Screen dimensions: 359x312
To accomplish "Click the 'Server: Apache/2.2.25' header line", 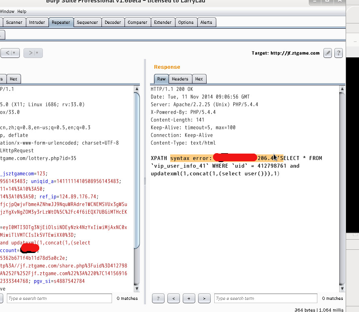I will (x=204, y=104).
